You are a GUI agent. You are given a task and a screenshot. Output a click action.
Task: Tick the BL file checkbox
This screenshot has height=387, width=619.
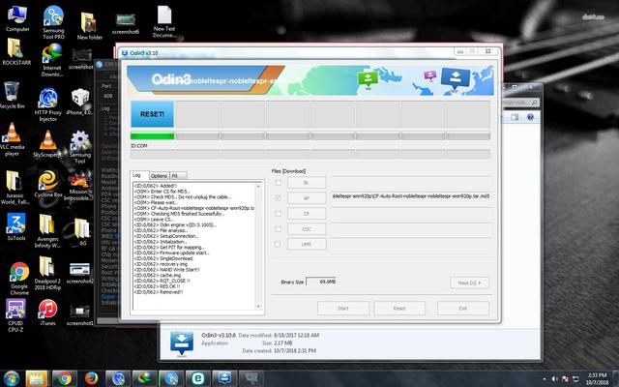pos(279,183)
